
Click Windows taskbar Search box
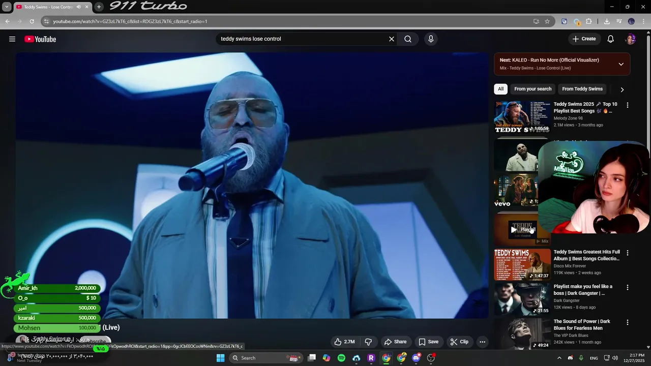coord(264,358)
